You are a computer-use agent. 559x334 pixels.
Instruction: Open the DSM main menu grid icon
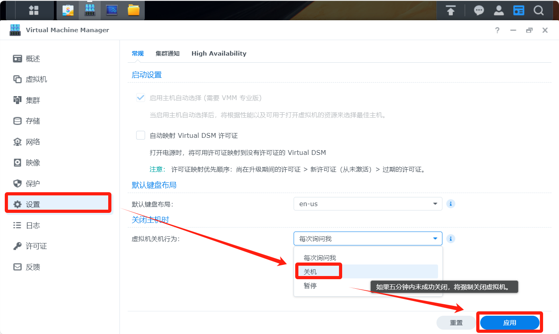click(x=34, y=10)
